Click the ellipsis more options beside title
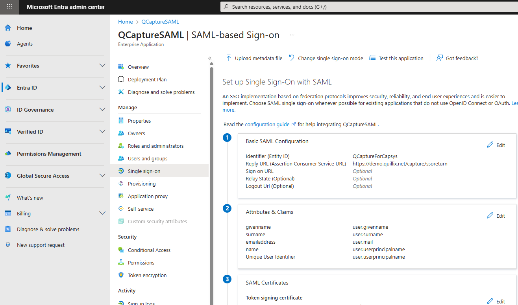The width and height of the screenshot is (518, 305). (292, 35)
